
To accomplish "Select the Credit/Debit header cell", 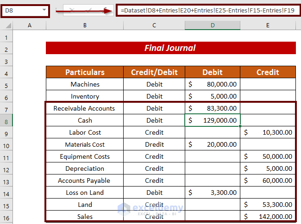I will 154,72.
